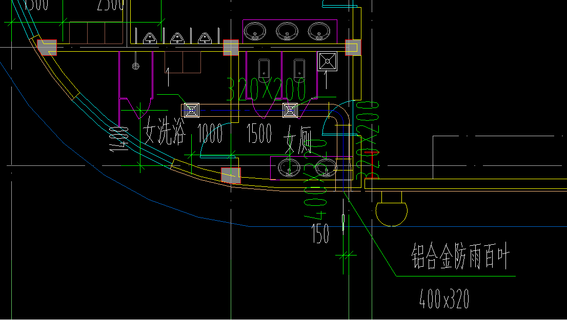Click the gray column at top left

(x=47, y=47)
